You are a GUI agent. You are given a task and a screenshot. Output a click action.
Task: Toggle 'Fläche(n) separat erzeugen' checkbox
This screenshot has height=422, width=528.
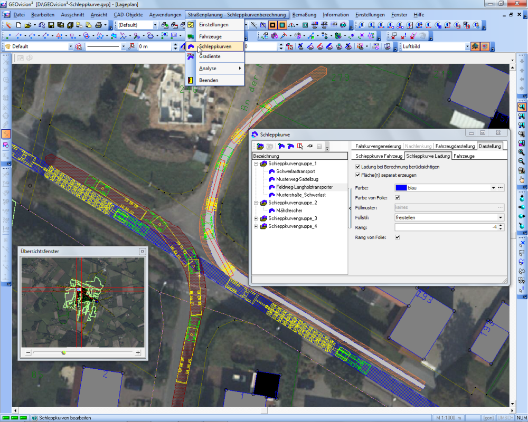tap(359, 175)
